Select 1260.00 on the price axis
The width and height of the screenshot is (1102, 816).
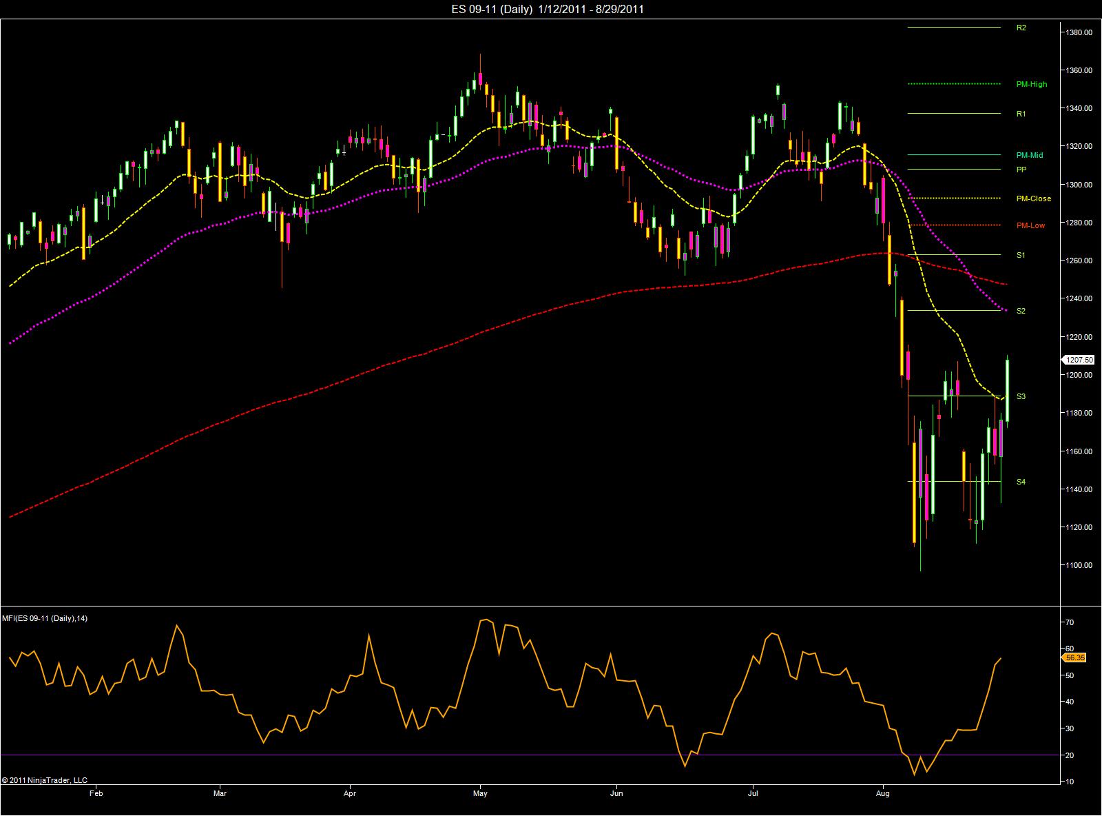[x=1080, y=261]
